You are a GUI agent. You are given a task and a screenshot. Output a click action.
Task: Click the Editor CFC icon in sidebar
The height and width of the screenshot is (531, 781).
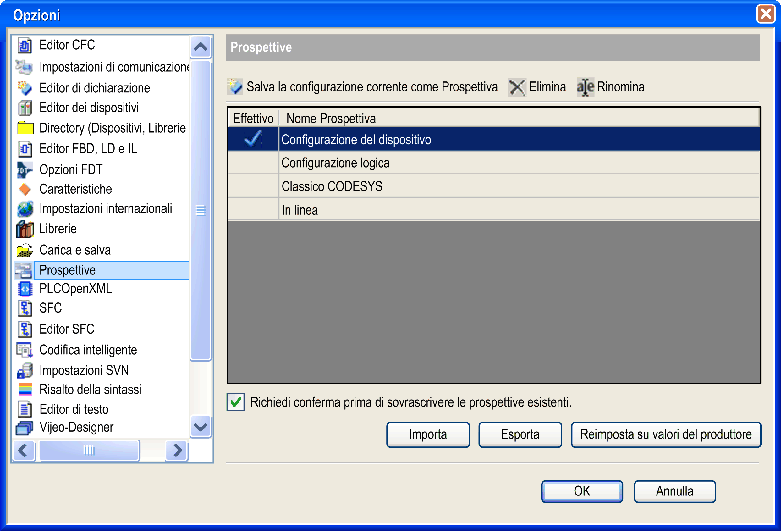point(25,45)
